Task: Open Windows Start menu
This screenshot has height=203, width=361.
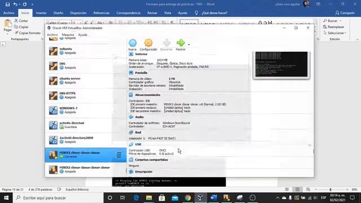Action: click(6, 198)
